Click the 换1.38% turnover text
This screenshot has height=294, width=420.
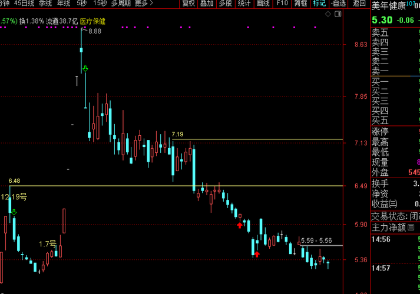[31, 21]
